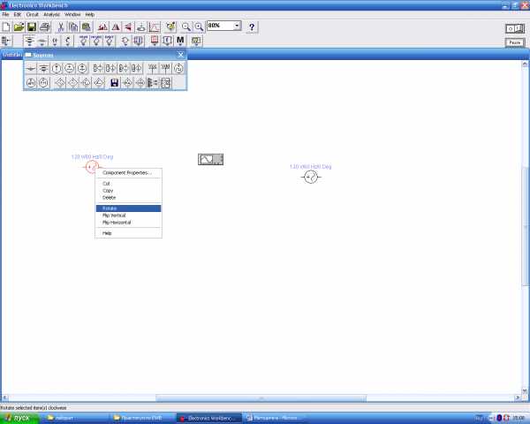The height and width of the screenshot is (424, 530).
Task: Click the Paste icon in main toolbar
Action: pos(87,26)
